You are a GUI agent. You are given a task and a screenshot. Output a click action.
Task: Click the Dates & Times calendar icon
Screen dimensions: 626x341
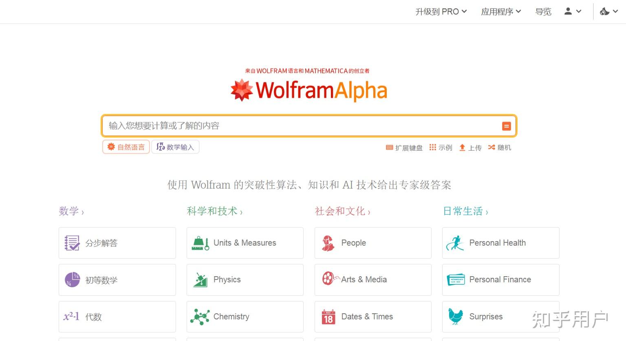click(328, 317)
